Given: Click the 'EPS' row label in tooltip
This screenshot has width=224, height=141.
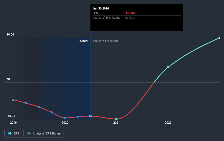Looking at the screenshot, I should (x=95, y=13).
